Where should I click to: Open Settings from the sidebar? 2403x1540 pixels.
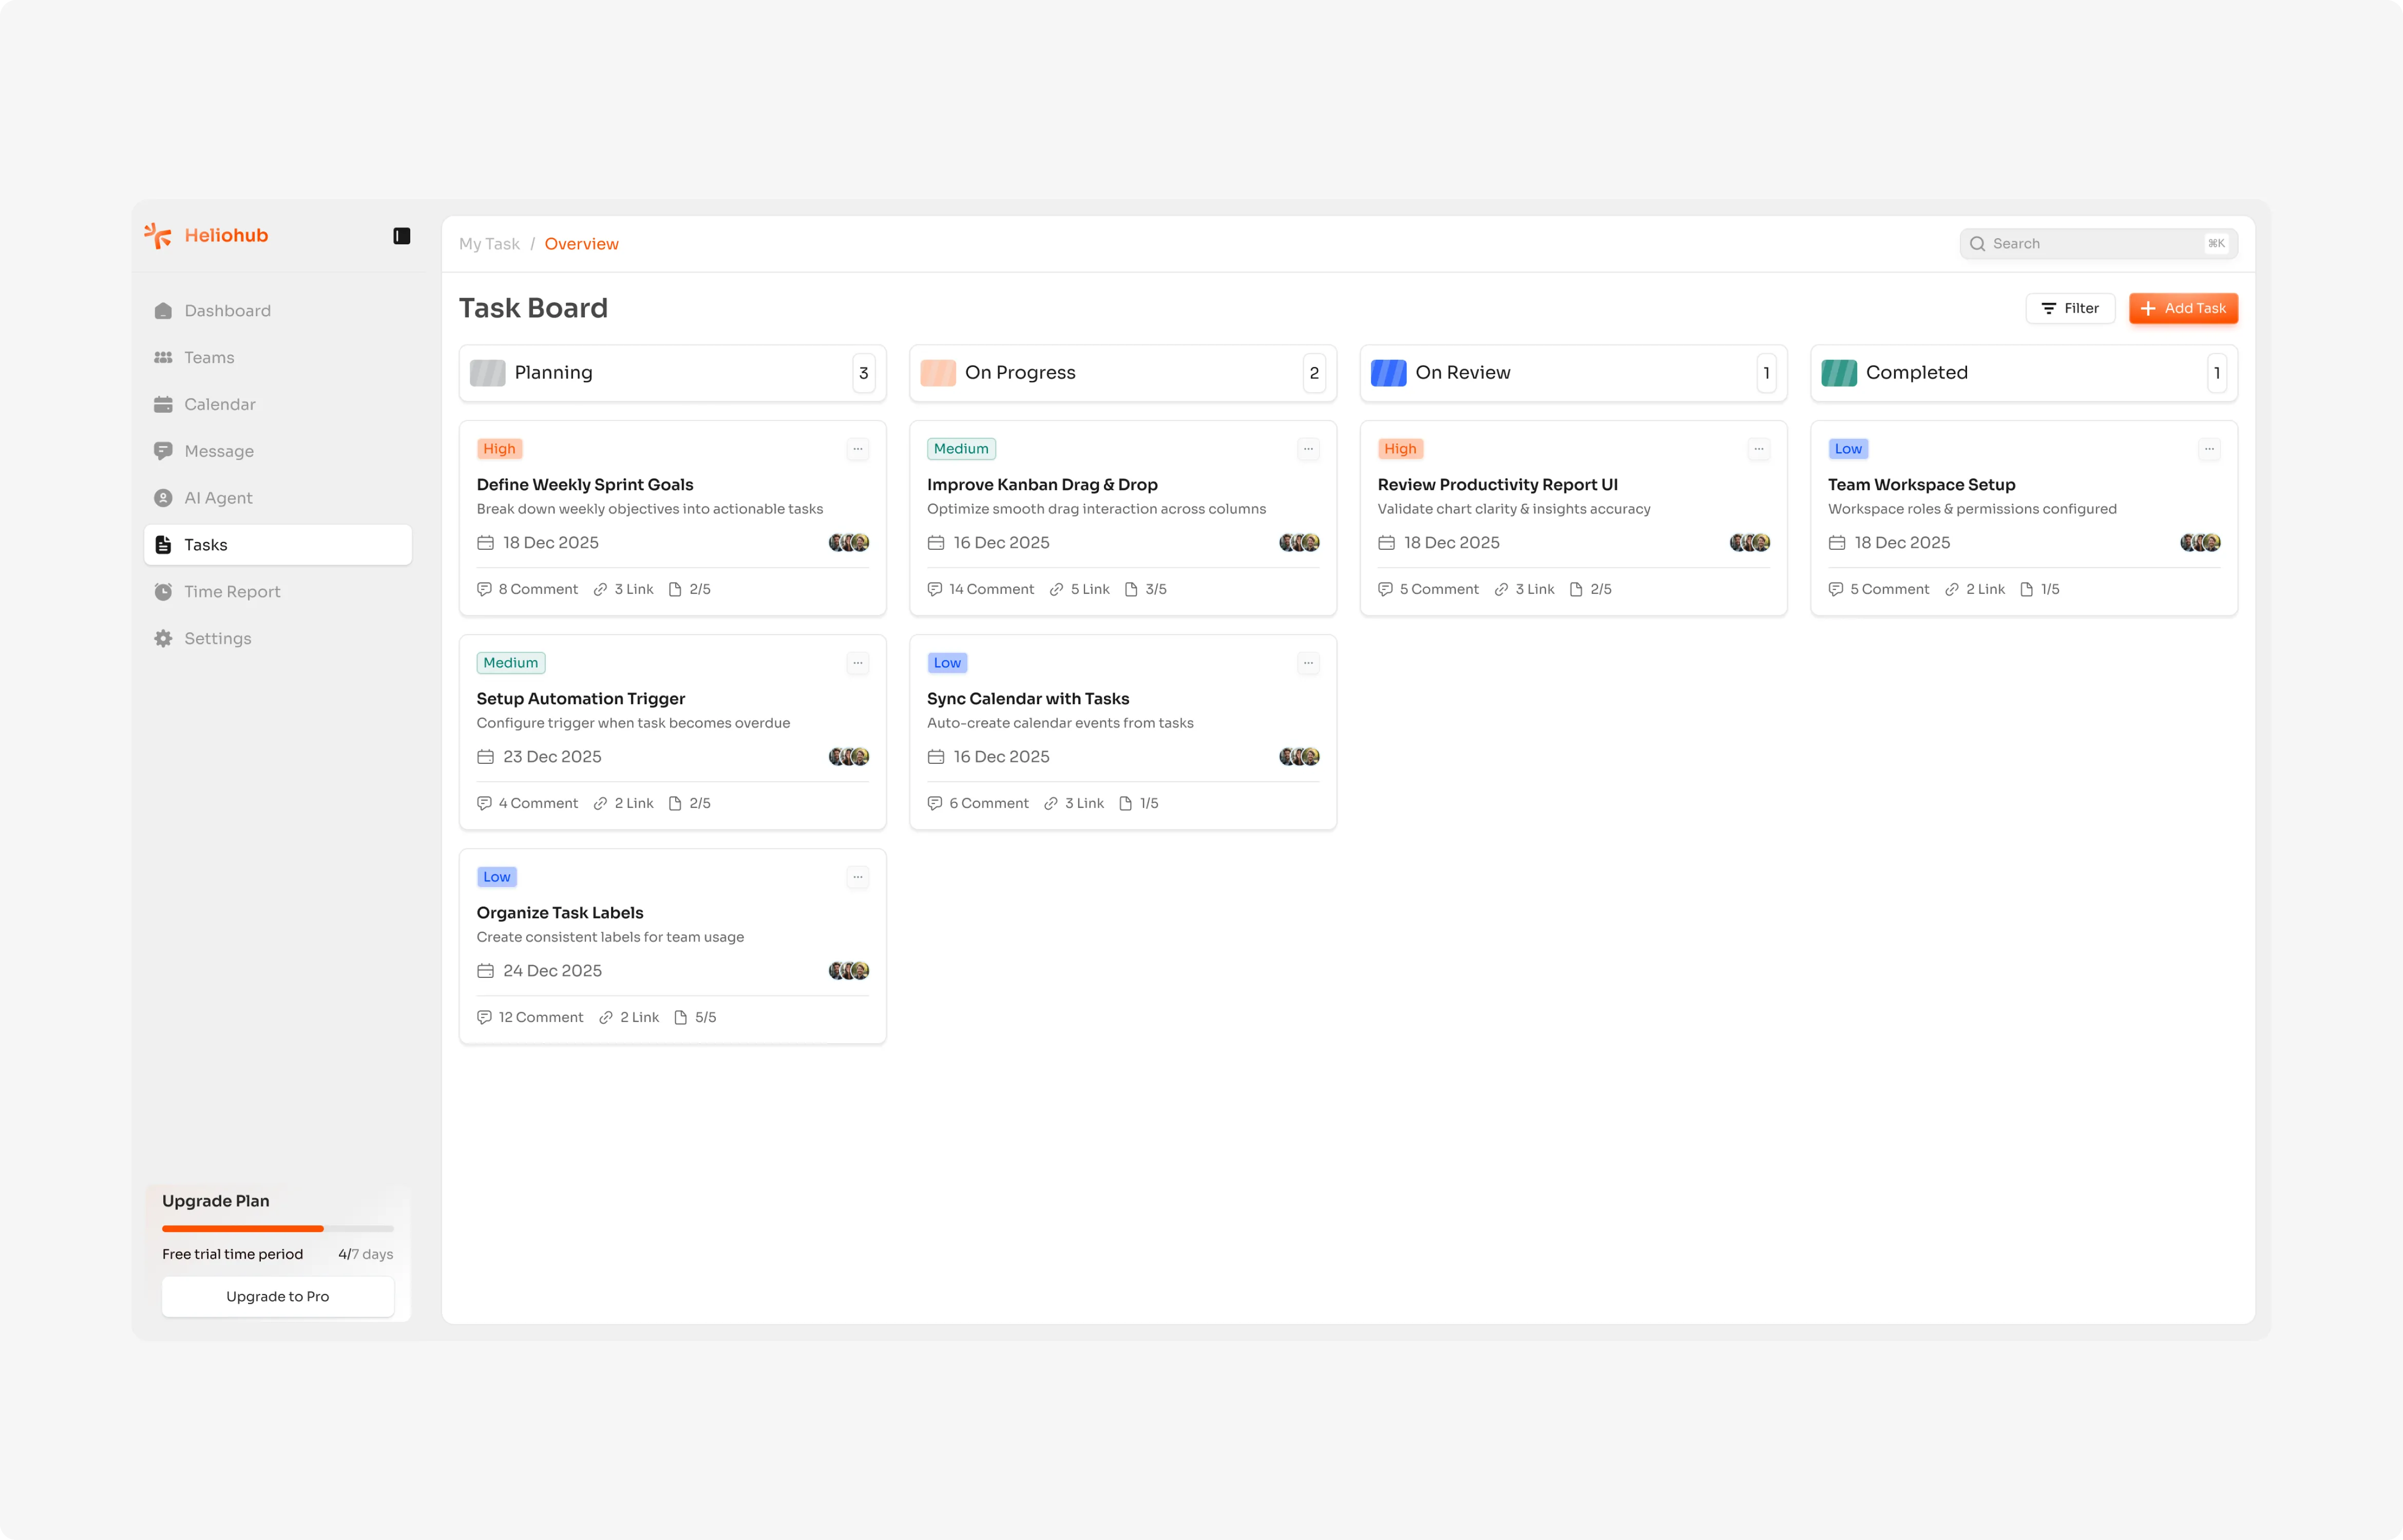217,639
